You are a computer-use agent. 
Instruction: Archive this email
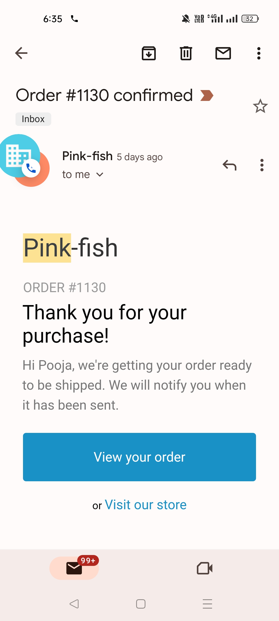(x=149, y=53)
